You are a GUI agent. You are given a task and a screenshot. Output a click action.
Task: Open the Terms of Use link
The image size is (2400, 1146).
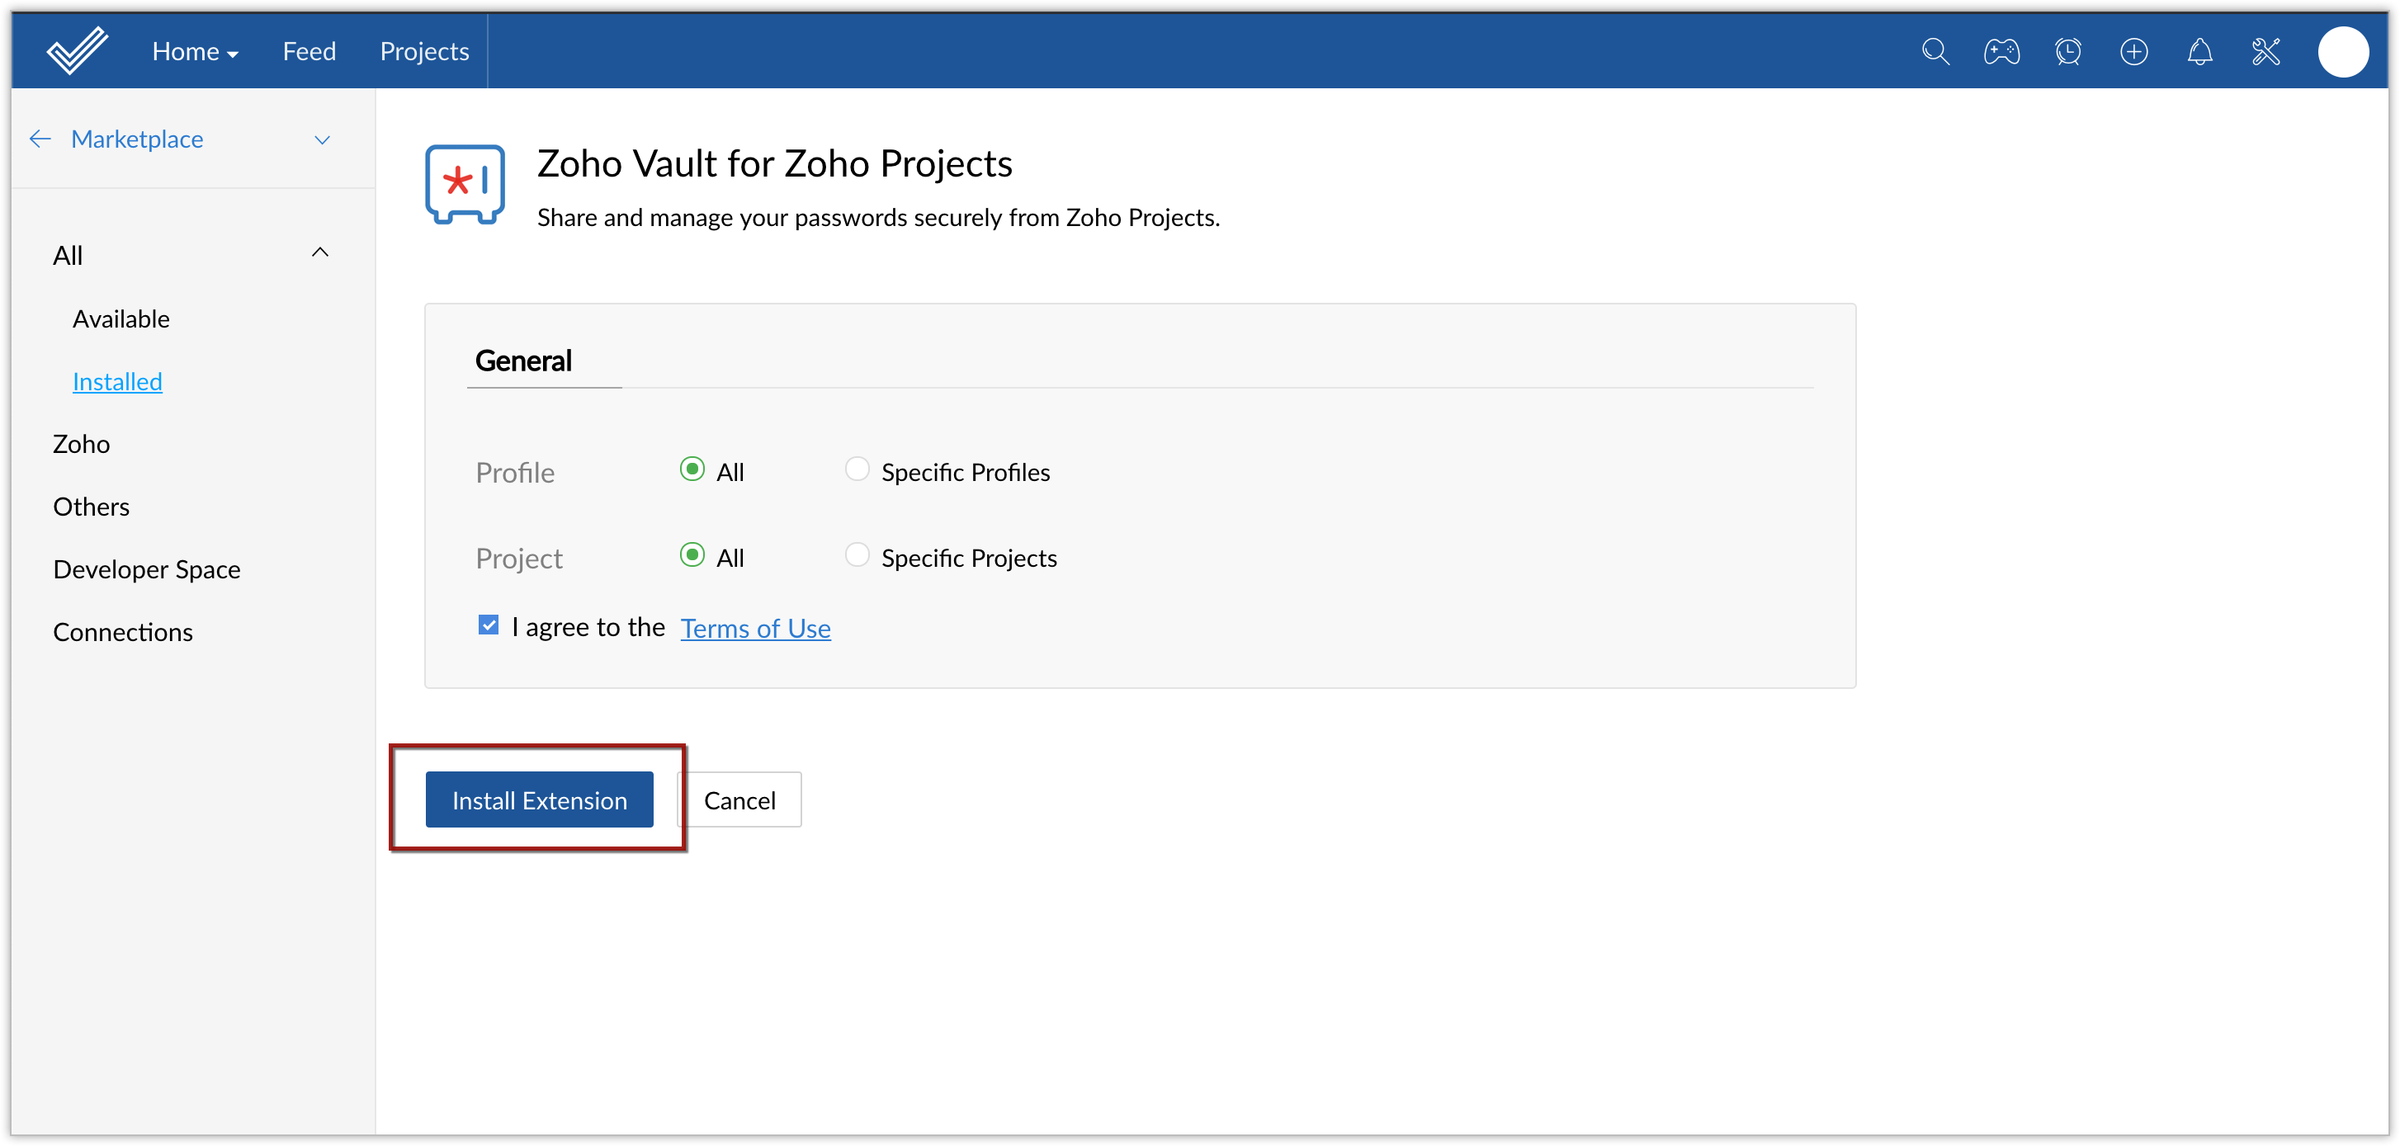click(756, 628)
